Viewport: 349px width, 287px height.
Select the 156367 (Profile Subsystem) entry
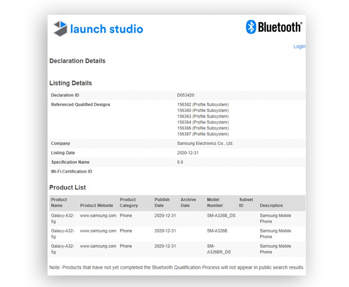click(203, 134)
